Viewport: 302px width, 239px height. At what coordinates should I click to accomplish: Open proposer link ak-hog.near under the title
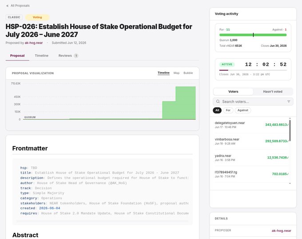(34, 43)
